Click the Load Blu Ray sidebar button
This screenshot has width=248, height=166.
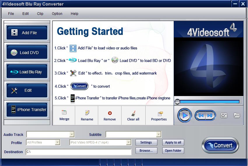pyautogui.click(x=27, y=72)
